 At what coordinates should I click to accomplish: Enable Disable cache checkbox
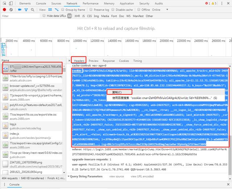pyautogui.click(x=113, y=10)
